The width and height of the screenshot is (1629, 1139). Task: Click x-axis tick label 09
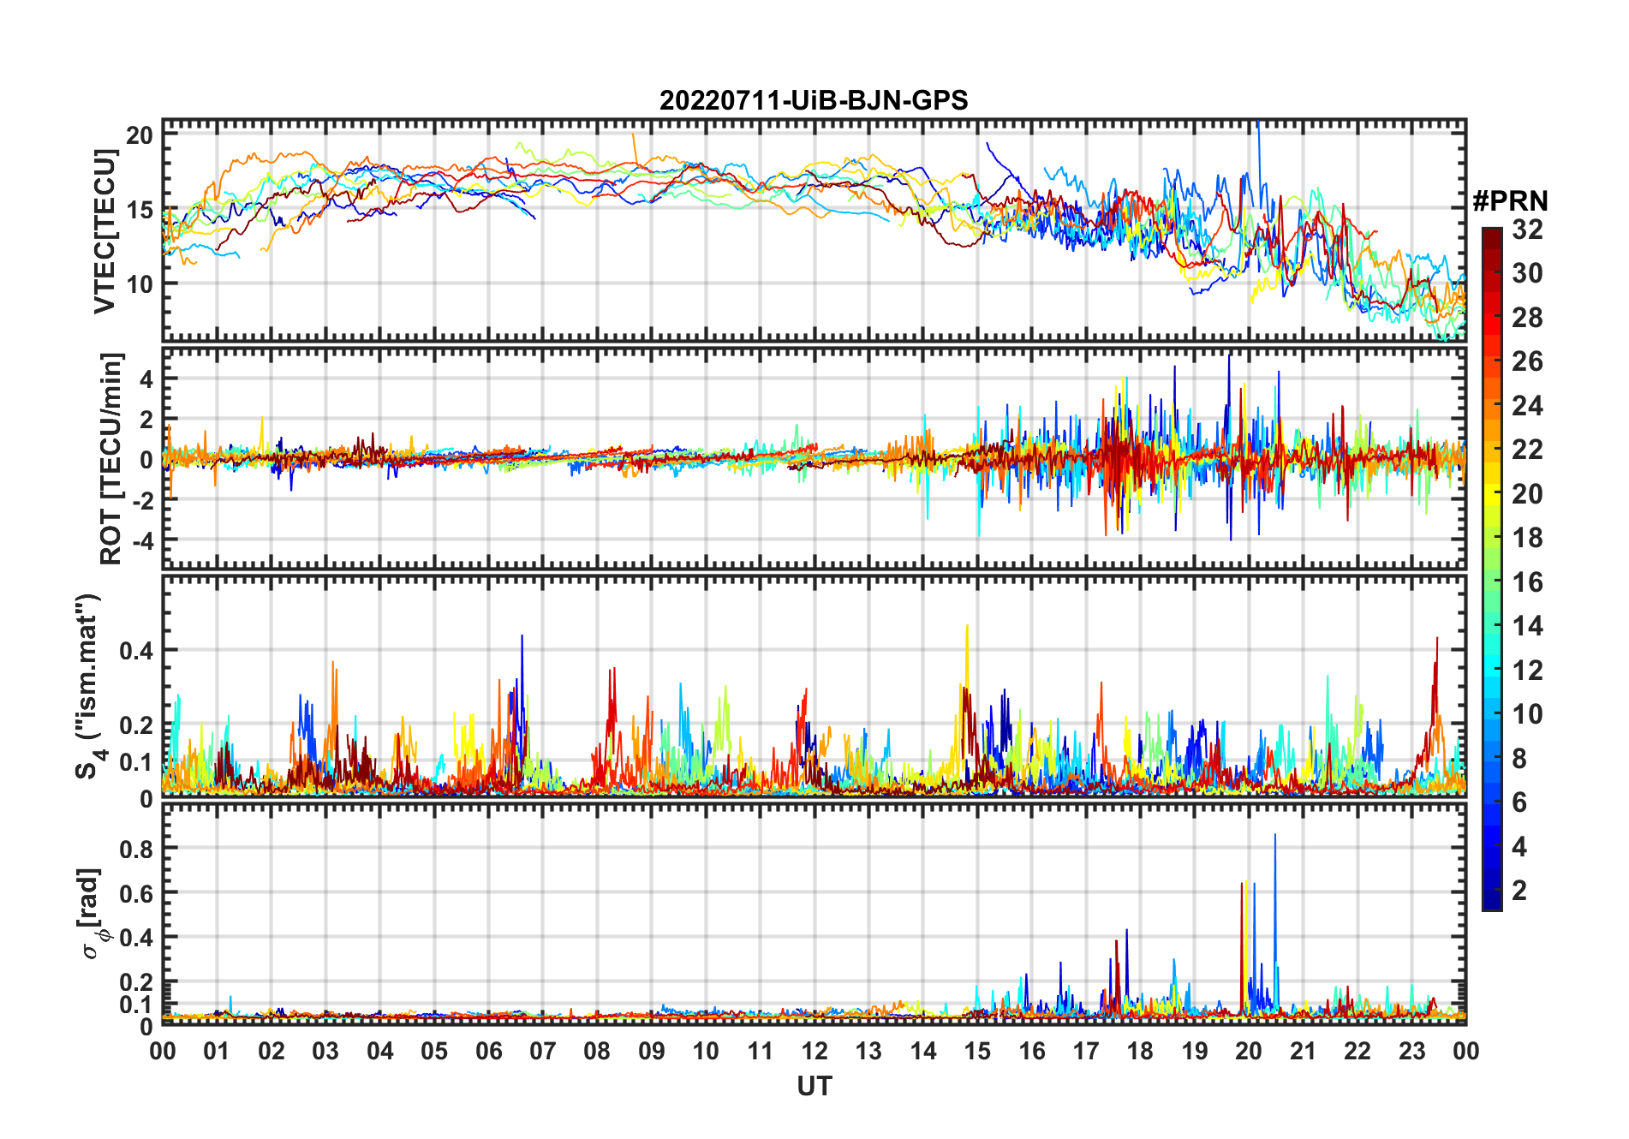[651, 1051]
